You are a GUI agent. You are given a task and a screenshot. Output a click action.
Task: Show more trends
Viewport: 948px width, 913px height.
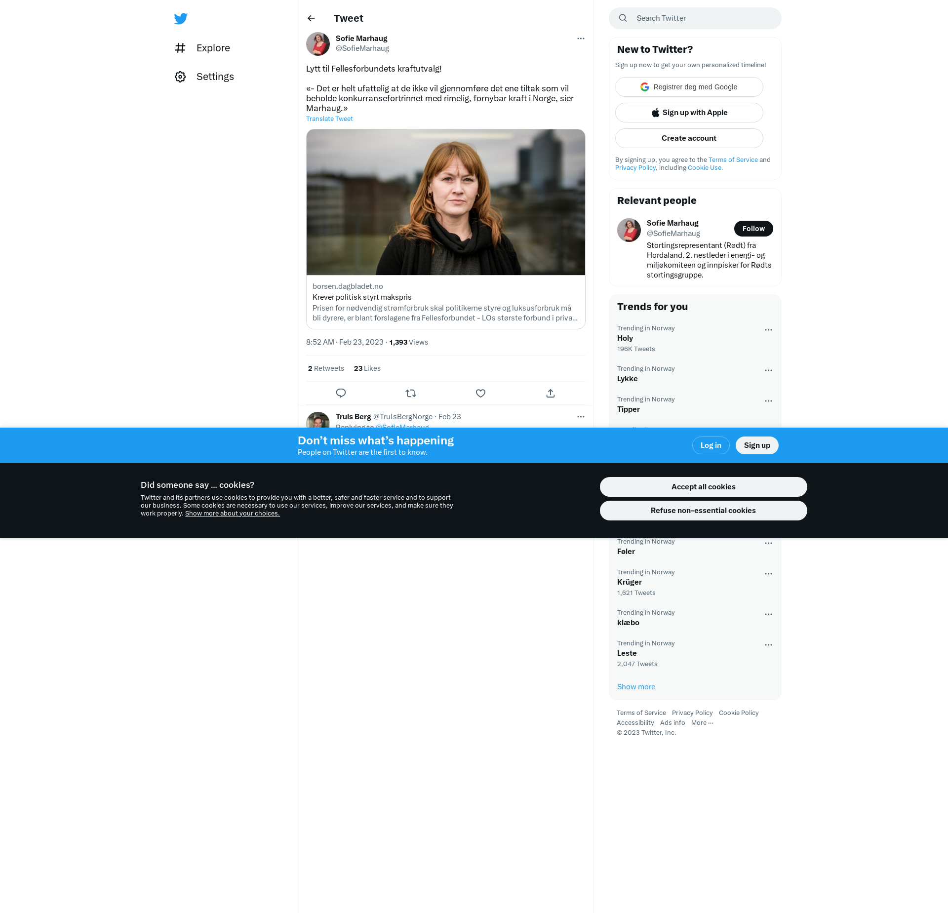[636, 687]
